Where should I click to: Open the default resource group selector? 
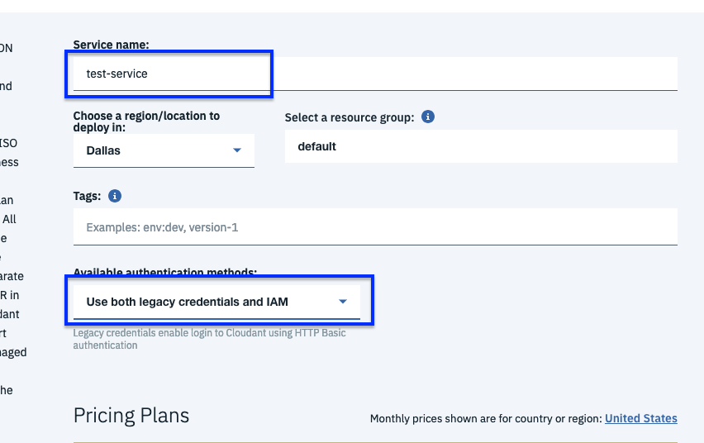(481, 146)
